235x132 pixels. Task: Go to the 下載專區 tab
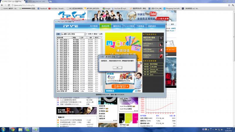point(140,26)
